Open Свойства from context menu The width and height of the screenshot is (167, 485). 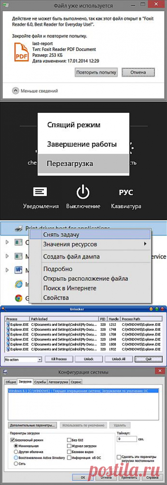pos(89,298)
